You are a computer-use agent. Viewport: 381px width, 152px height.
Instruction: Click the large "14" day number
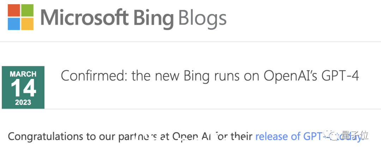point(23,89)
